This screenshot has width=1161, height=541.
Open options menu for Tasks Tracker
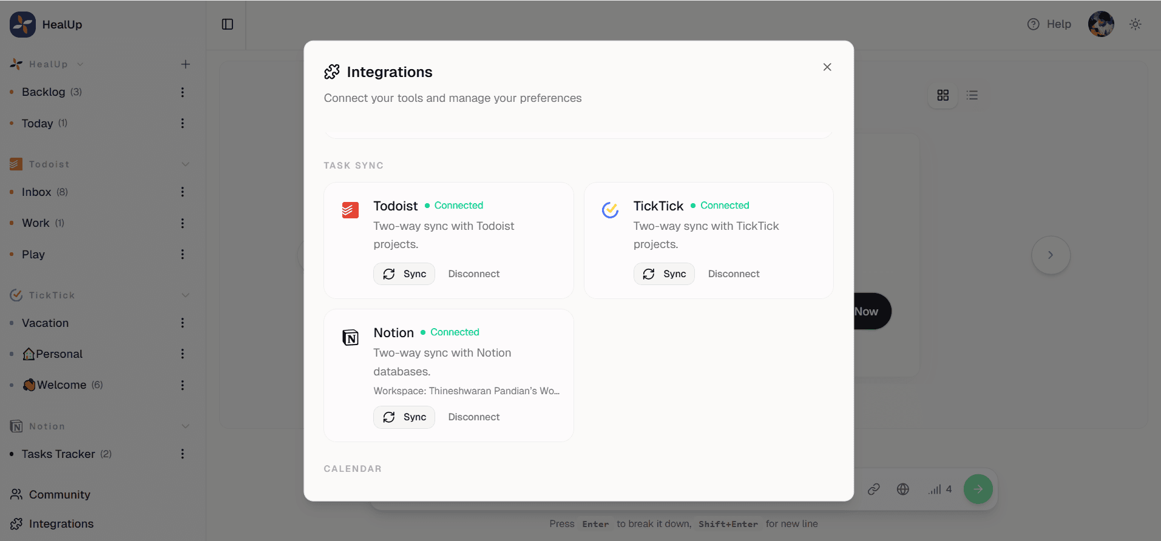pyautogui.click(x=182, y=454)
